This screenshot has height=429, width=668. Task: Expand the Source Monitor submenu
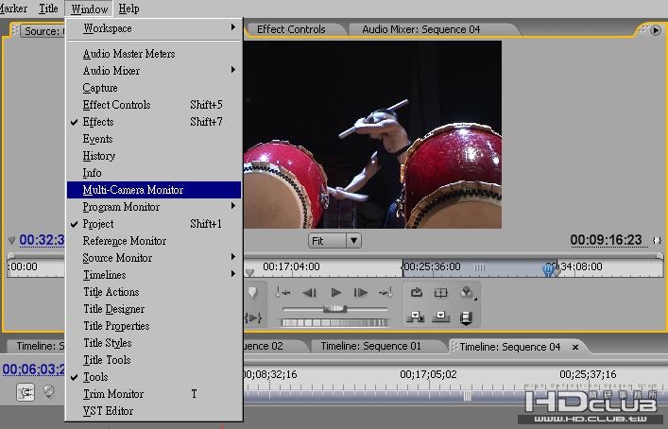[154, 258]
